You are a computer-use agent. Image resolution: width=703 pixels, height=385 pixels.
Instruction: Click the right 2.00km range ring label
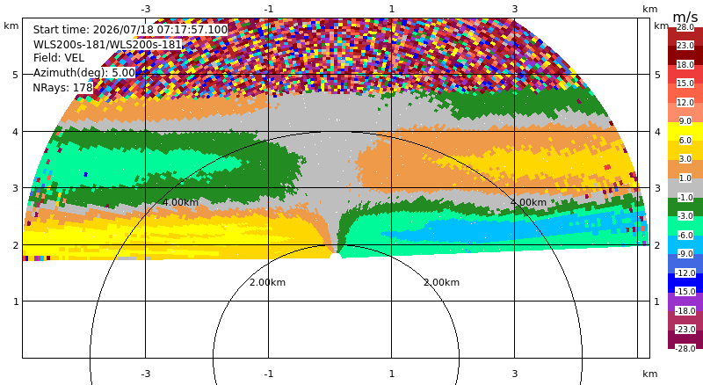(x=442, y=282)
